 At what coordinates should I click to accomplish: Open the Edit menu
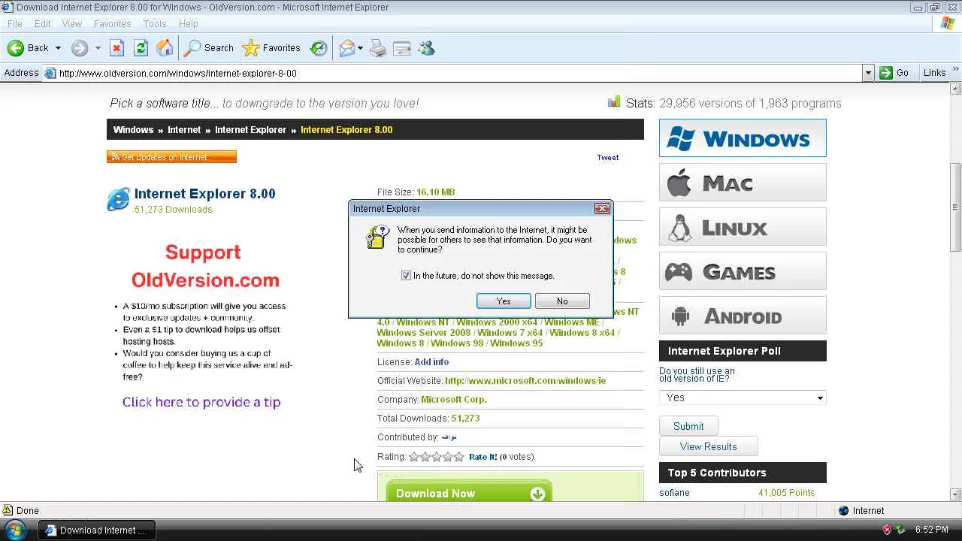pyautogui.click(x=43, y=24)
